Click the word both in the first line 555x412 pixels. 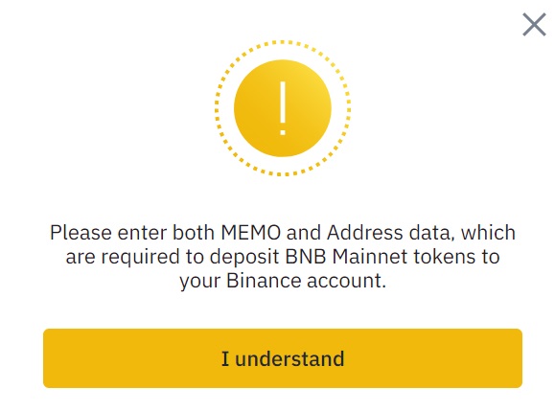[x=194, y=233]
